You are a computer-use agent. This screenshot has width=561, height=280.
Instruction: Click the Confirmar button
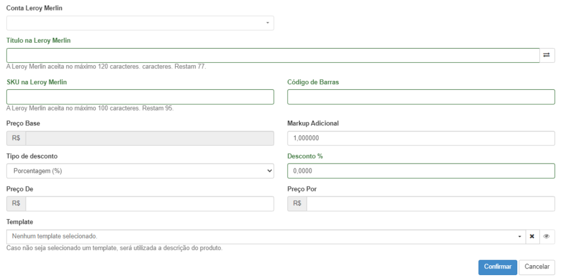pos(497,267)
